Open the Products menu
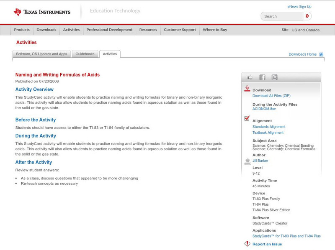Viewport: 335px width, 250px height. tap(22, 30)
